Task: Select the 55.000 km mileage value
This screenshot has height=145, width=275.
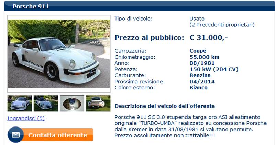Action: coord(205,57)
